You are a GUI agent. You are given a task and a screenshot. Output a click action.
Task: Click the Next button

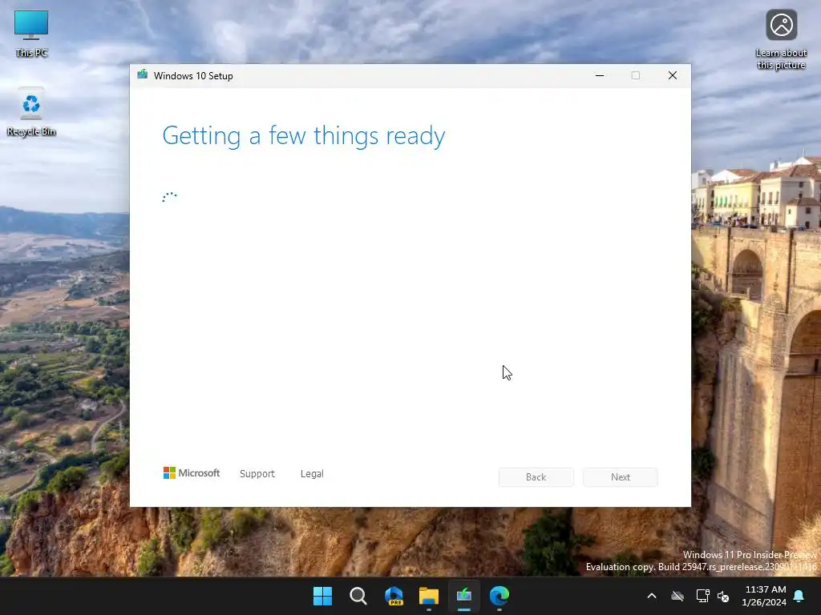pos(621,477)
